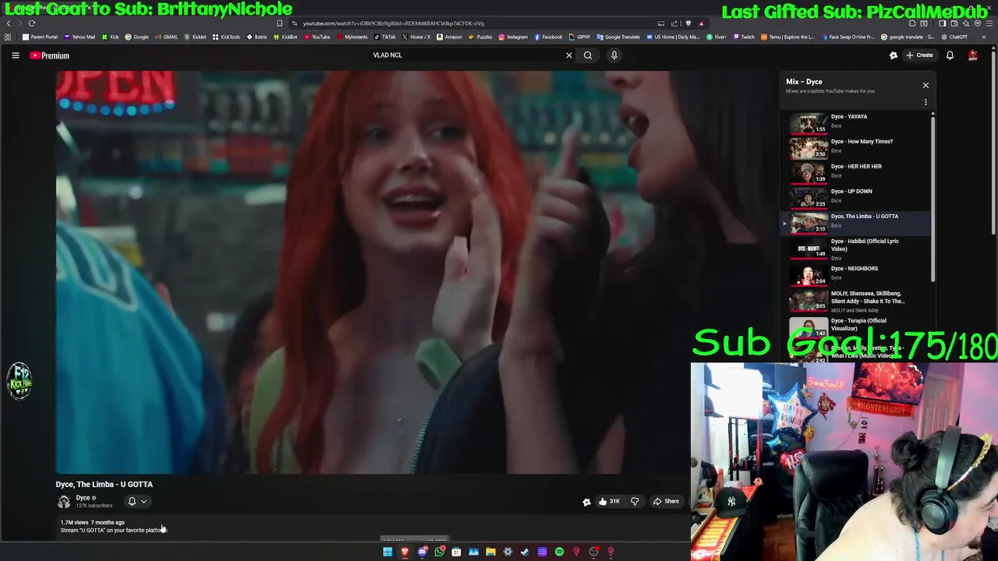Open the Dyce channel name link

(83, 498)
